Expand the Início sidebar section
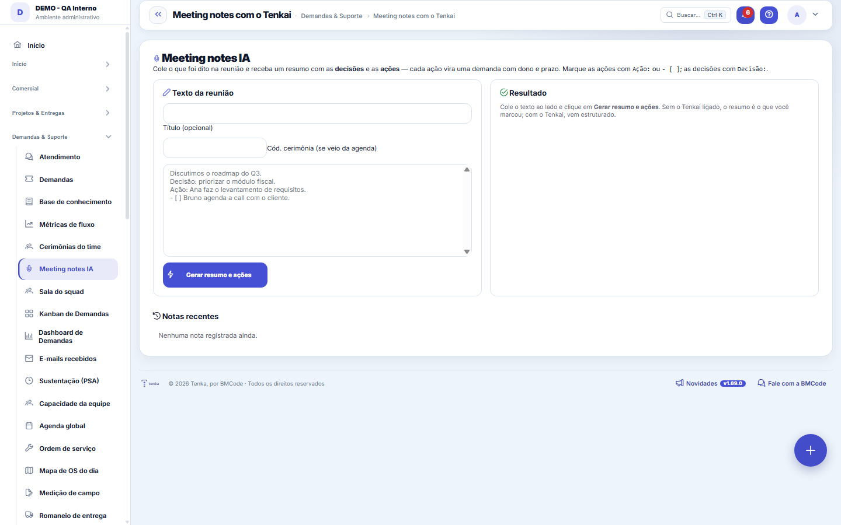841x525 pixels. coord(61,64)
